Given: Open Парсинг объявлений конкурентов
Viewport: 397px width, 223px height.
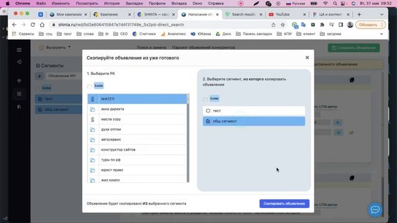Looking at the screenshot, I should pyautogui.click(x=203, y=47).
